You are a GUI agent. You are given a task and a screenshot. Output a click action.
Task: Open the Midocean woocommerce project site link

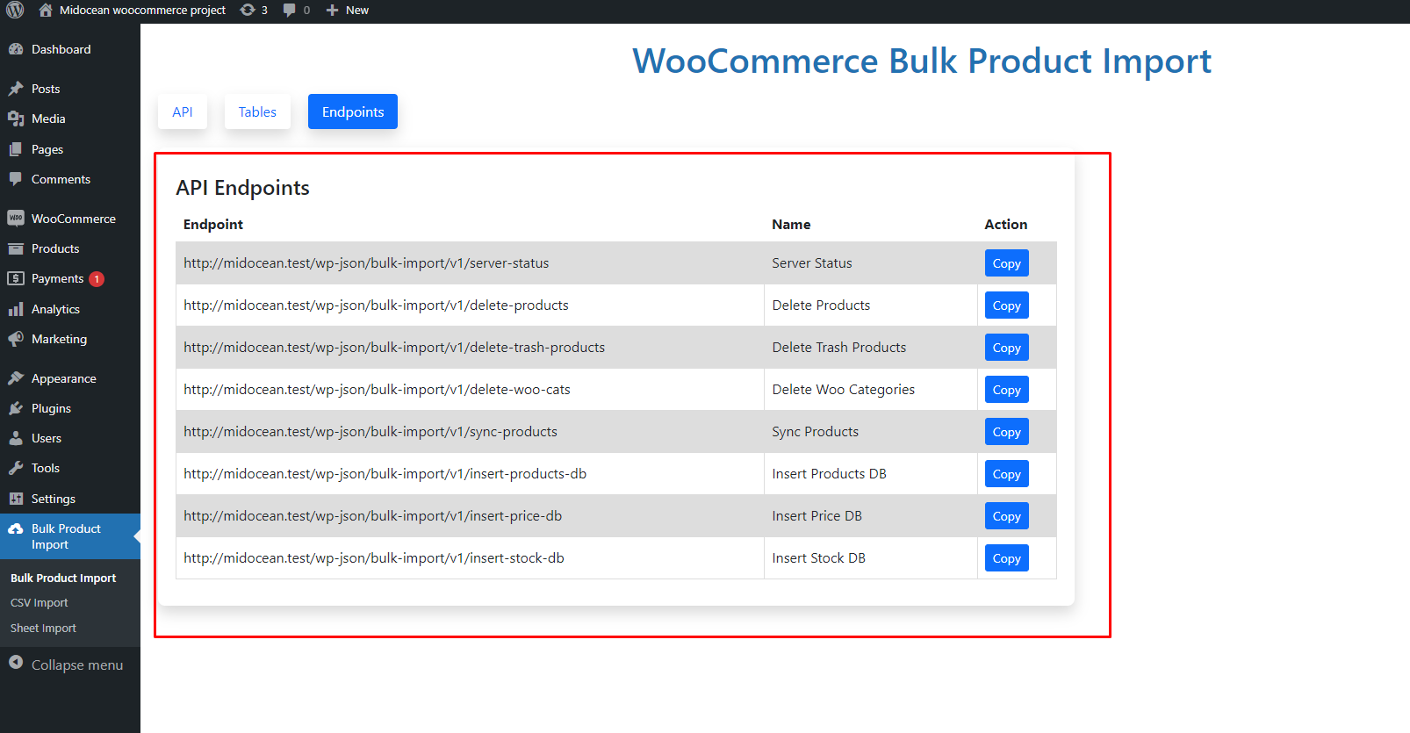tap(142, 11)
